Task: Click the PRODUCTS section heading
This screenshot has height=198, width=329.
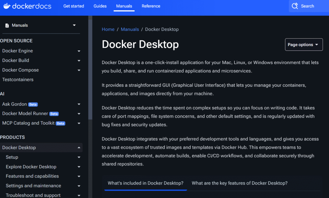Action: pyautogui.click(x=13, y=137)
